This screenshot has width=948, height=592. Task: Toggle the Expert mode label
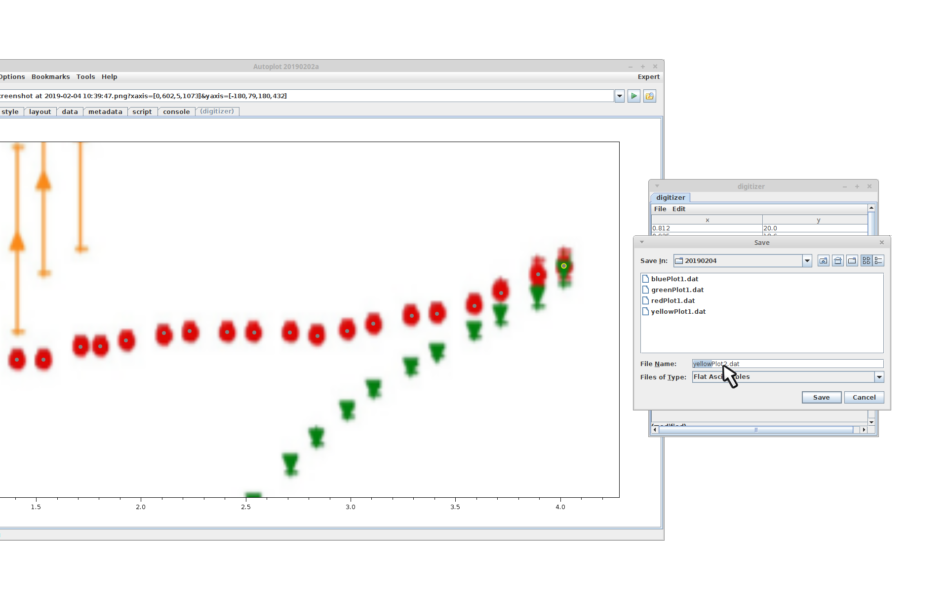(x=648, y=77)
